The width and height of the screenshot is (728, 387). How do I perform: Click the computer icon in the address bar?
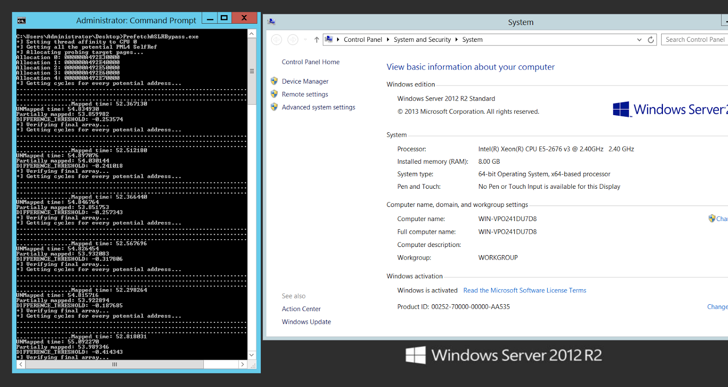click(329, 40)
